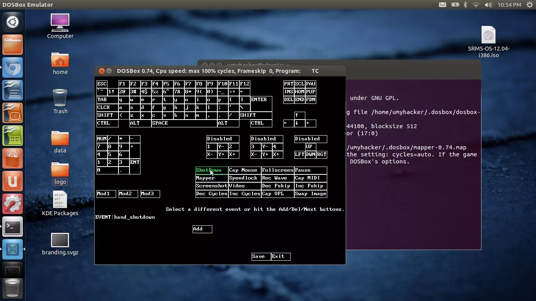Select the ShutDown event in mapper
Viewport: 536px width, 301px height.
(x=211, y=170)
